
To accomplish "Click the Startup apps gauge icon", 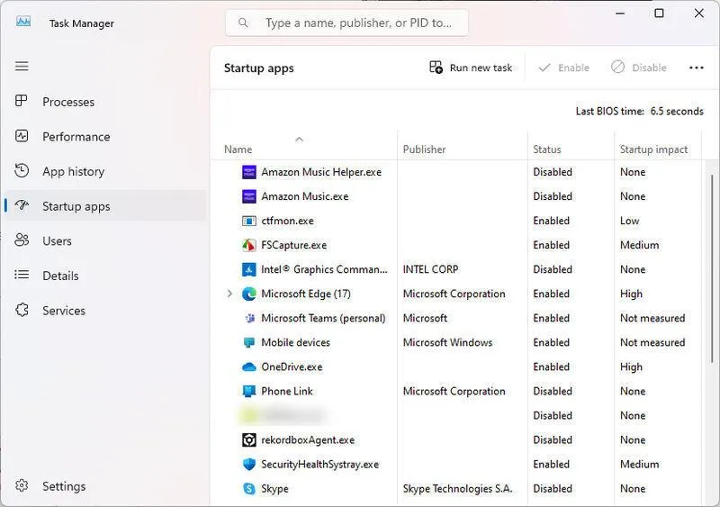I will click(x=22, y=205).
